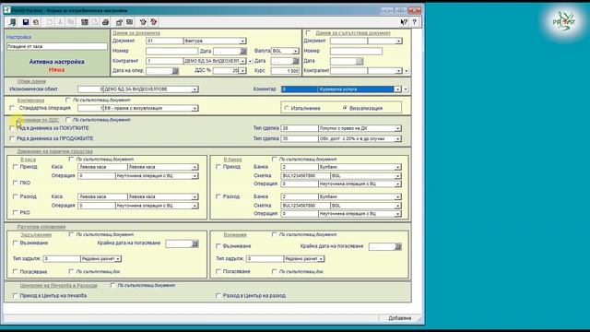Expand Тип задълж. dropdown under Задължения
The image size is (590, 332).
tap(118, 259)
